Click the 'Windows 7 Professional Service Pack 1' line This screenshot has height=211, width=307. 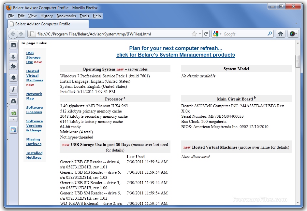click(105, 76)
